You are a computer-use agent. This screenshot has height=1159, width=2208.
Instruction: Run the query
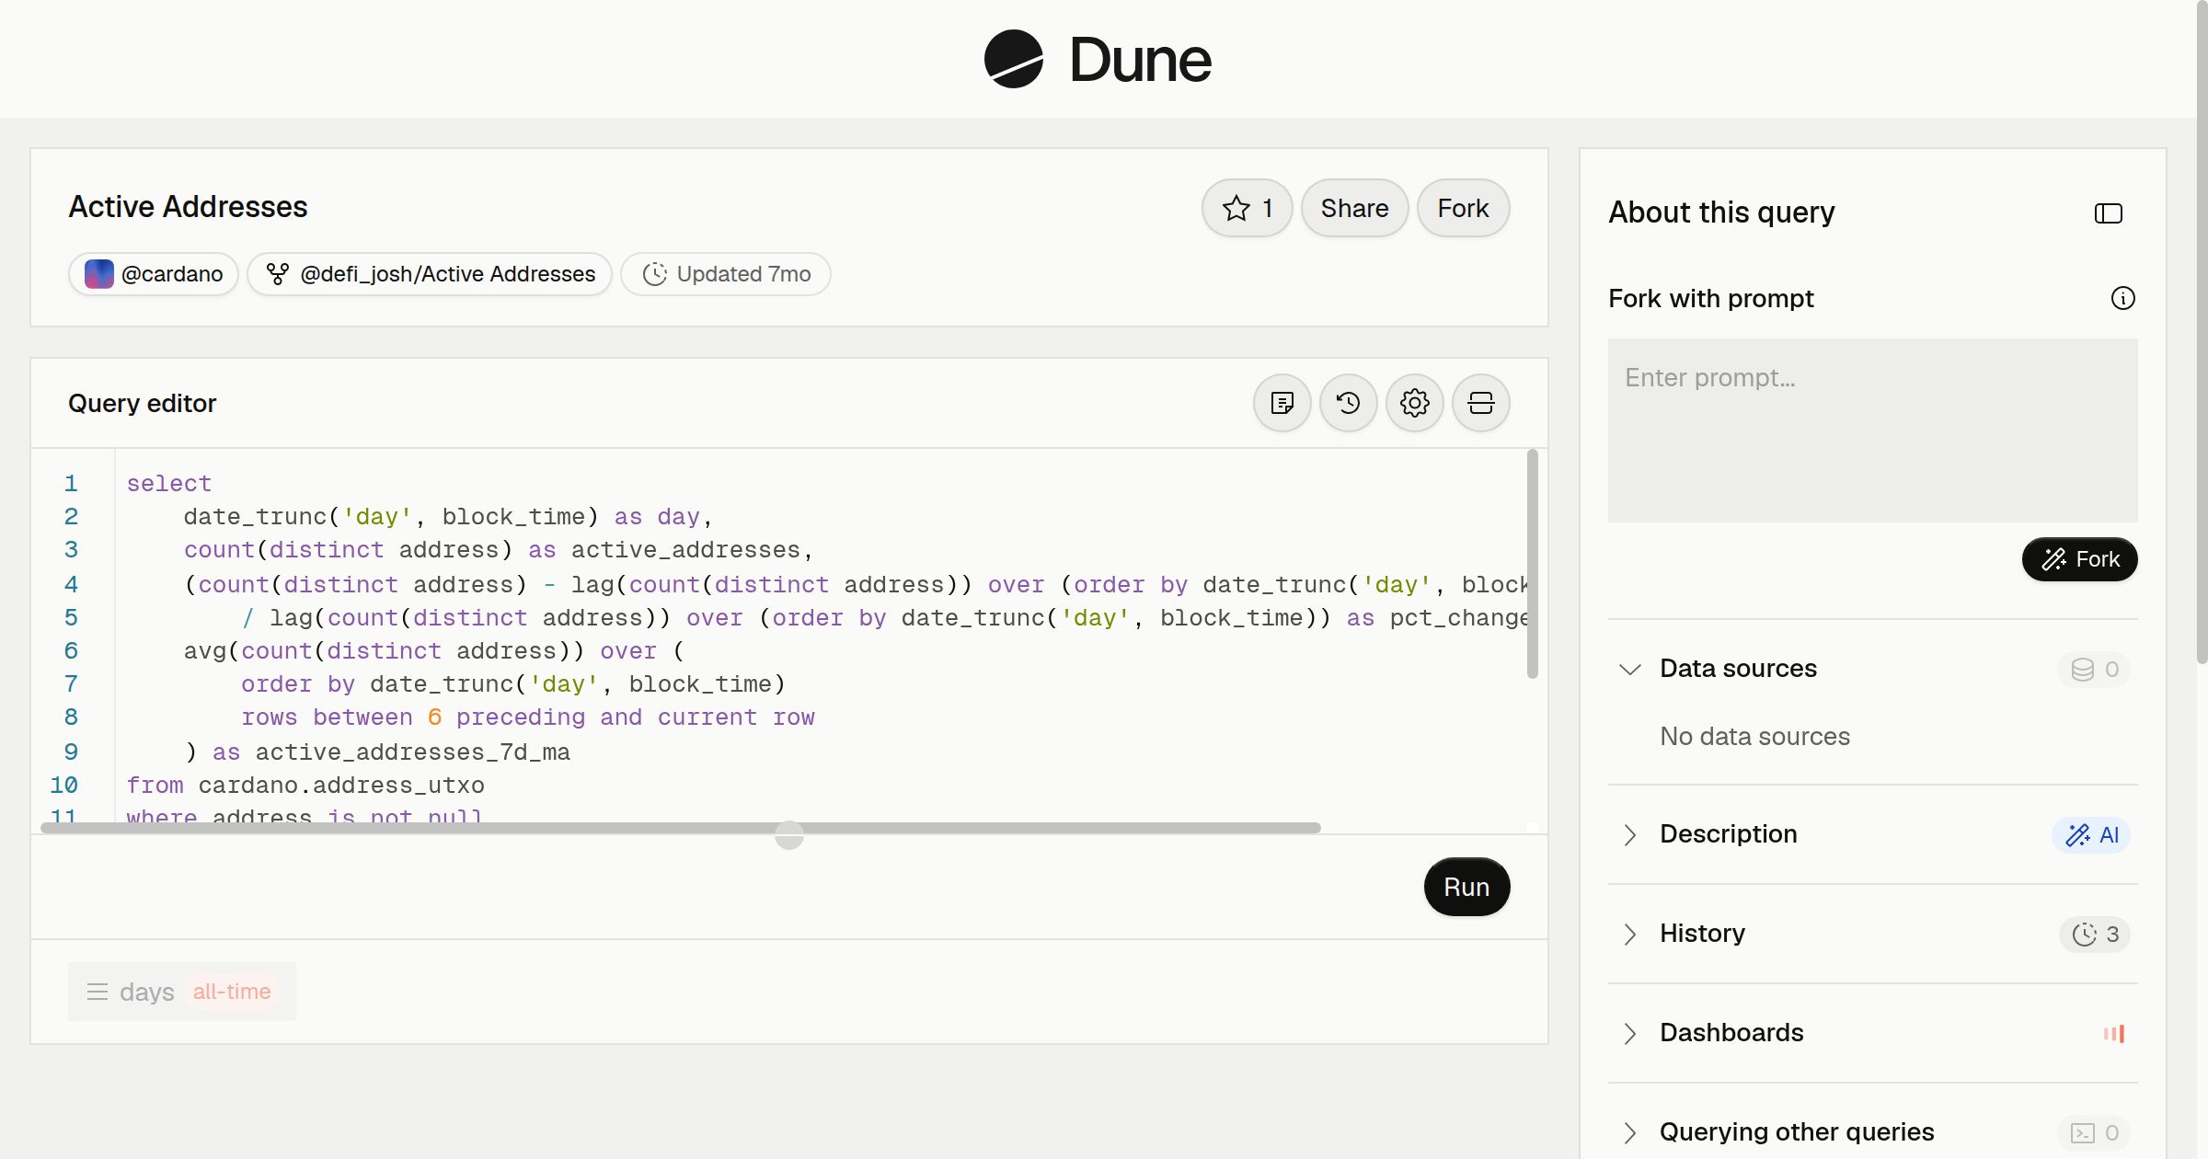(x=1466, y=887)
